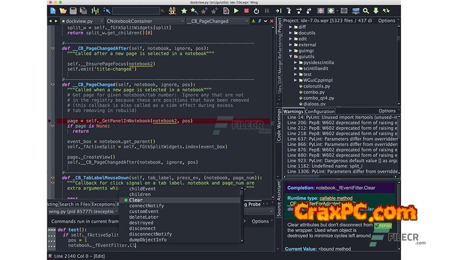Click the magnifier Search icon in the toolbar
Screen dimensions: 450x260
[366, 10]
